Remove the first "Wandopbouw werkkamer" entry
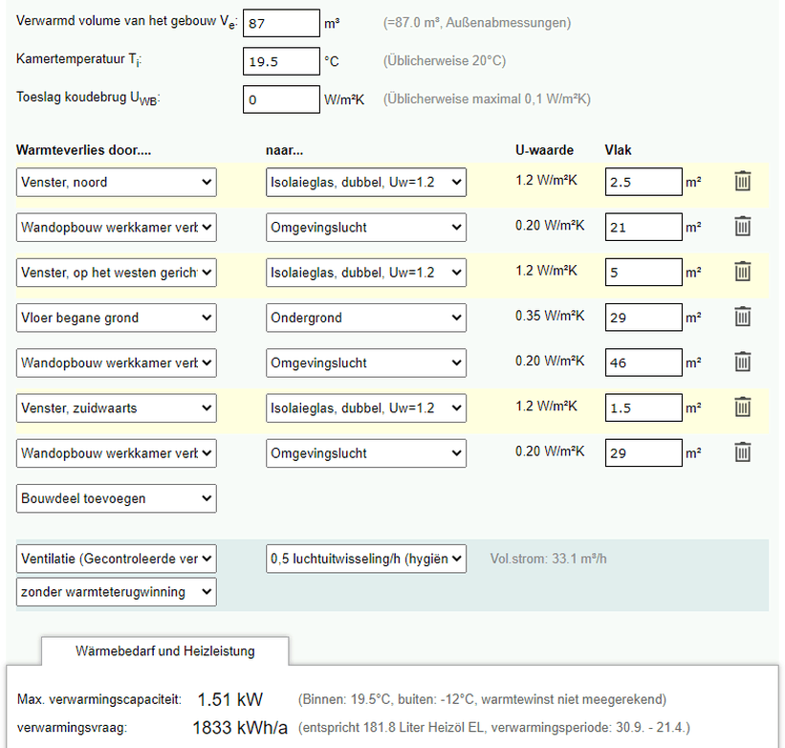The image size is (785, 748). pos(743,227)
